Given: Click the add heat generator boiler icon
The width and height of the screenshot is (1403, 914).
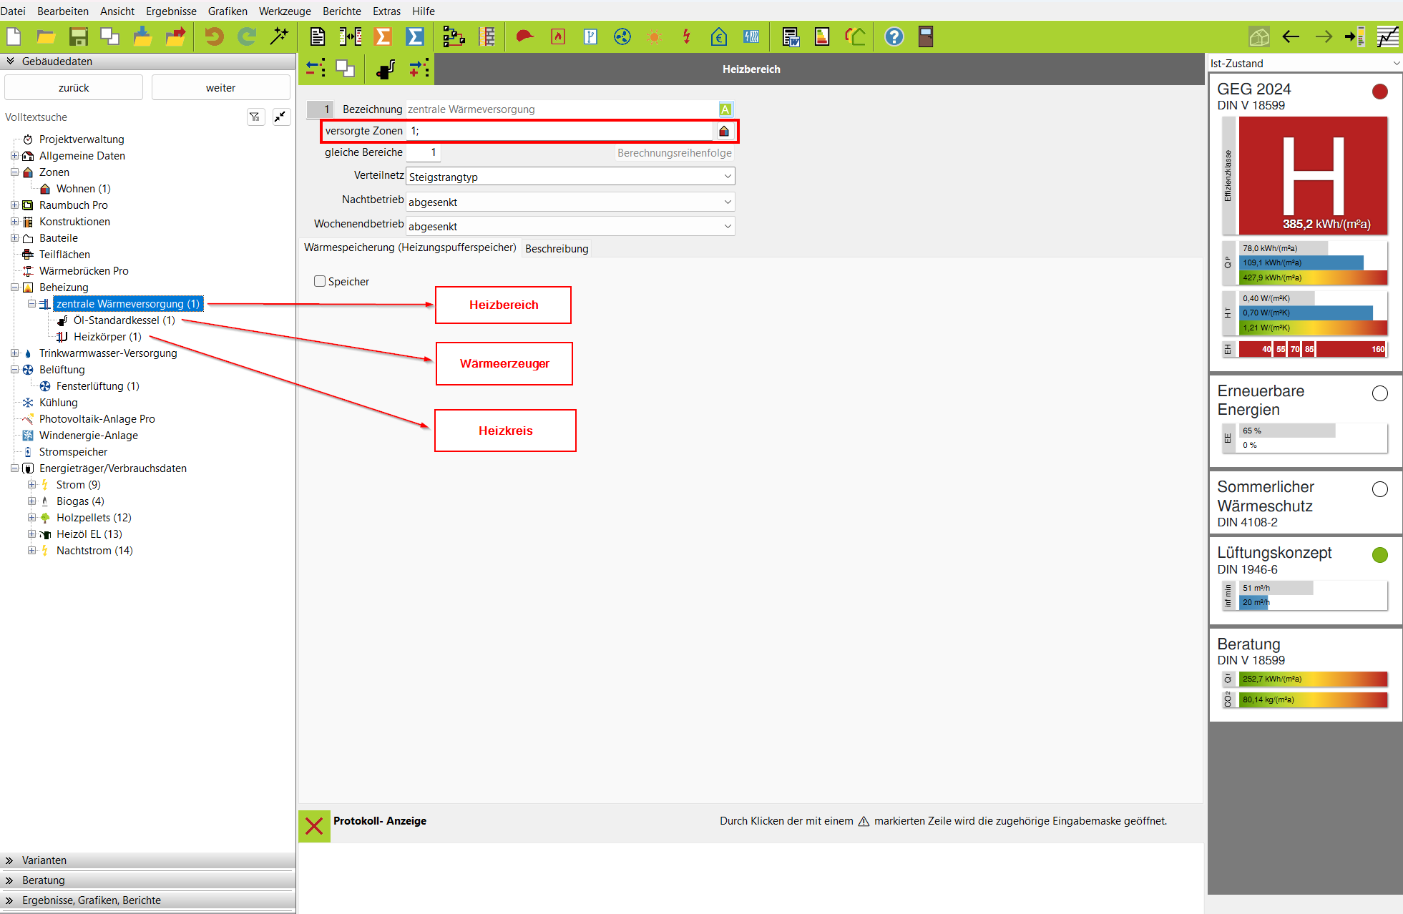Looking at the screenshot, I should (386, 69).
